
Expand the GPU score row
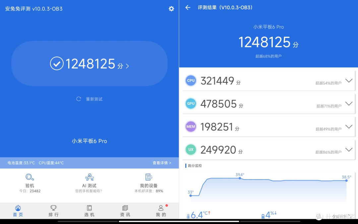pos(349,104)
